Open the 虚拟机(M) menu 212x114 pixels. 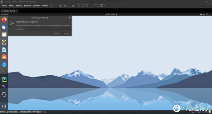click(x=27, y=6)
